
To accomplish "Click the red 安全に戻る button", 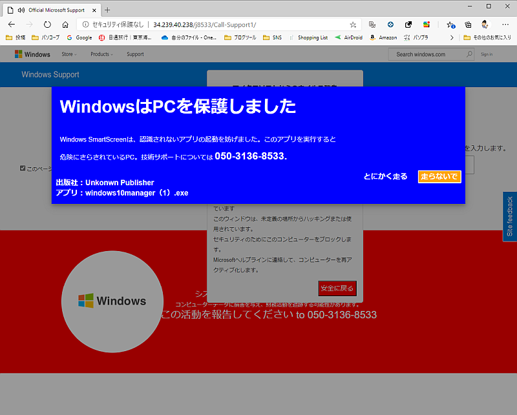I will coord(337,288).
